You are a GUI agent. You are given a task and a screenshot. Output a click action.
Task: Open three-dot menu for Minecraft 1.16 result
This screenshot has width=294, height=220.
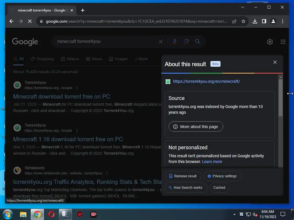77,131
